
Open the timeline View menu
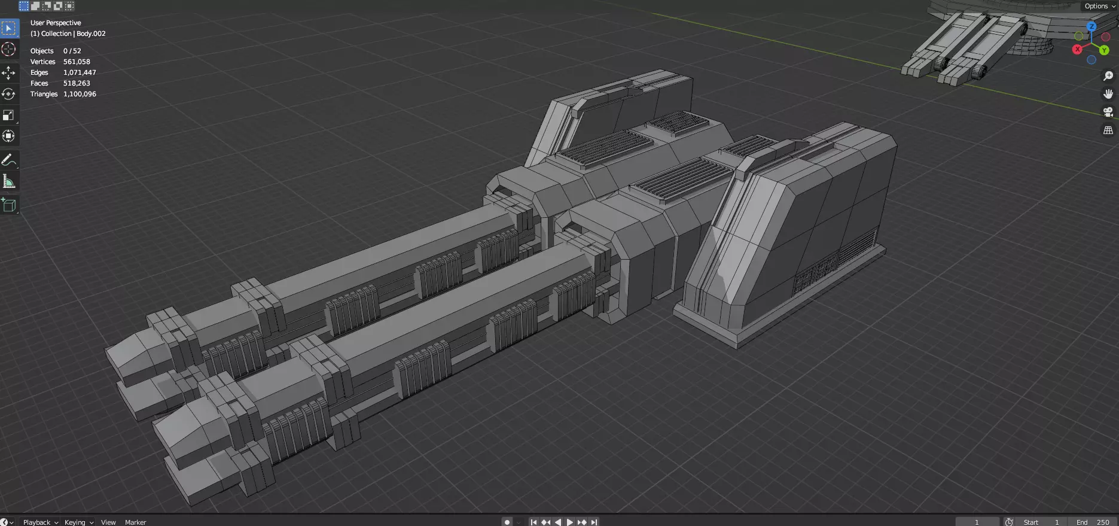click(x=108, y=522)
